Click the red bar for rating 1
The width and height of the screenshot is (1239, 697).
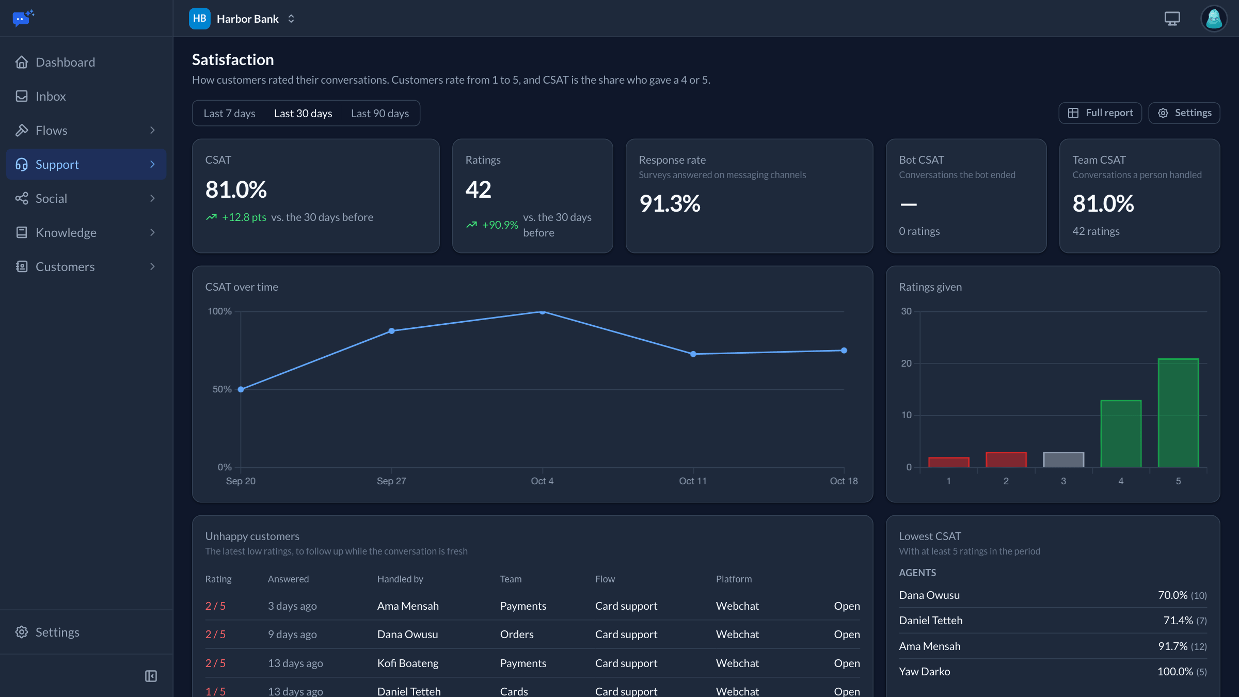[949, 463]
